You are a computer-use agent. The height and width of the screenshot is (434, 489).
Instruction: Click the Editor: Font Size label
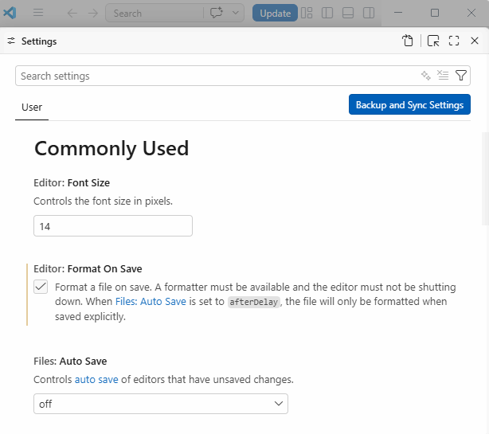point(72,182)
